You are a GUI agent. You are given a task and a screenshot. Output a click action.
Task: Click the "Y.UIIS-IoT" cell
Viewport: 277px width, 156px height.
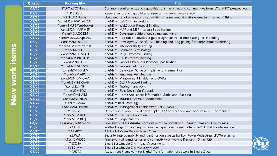click(x=75, y=111)
